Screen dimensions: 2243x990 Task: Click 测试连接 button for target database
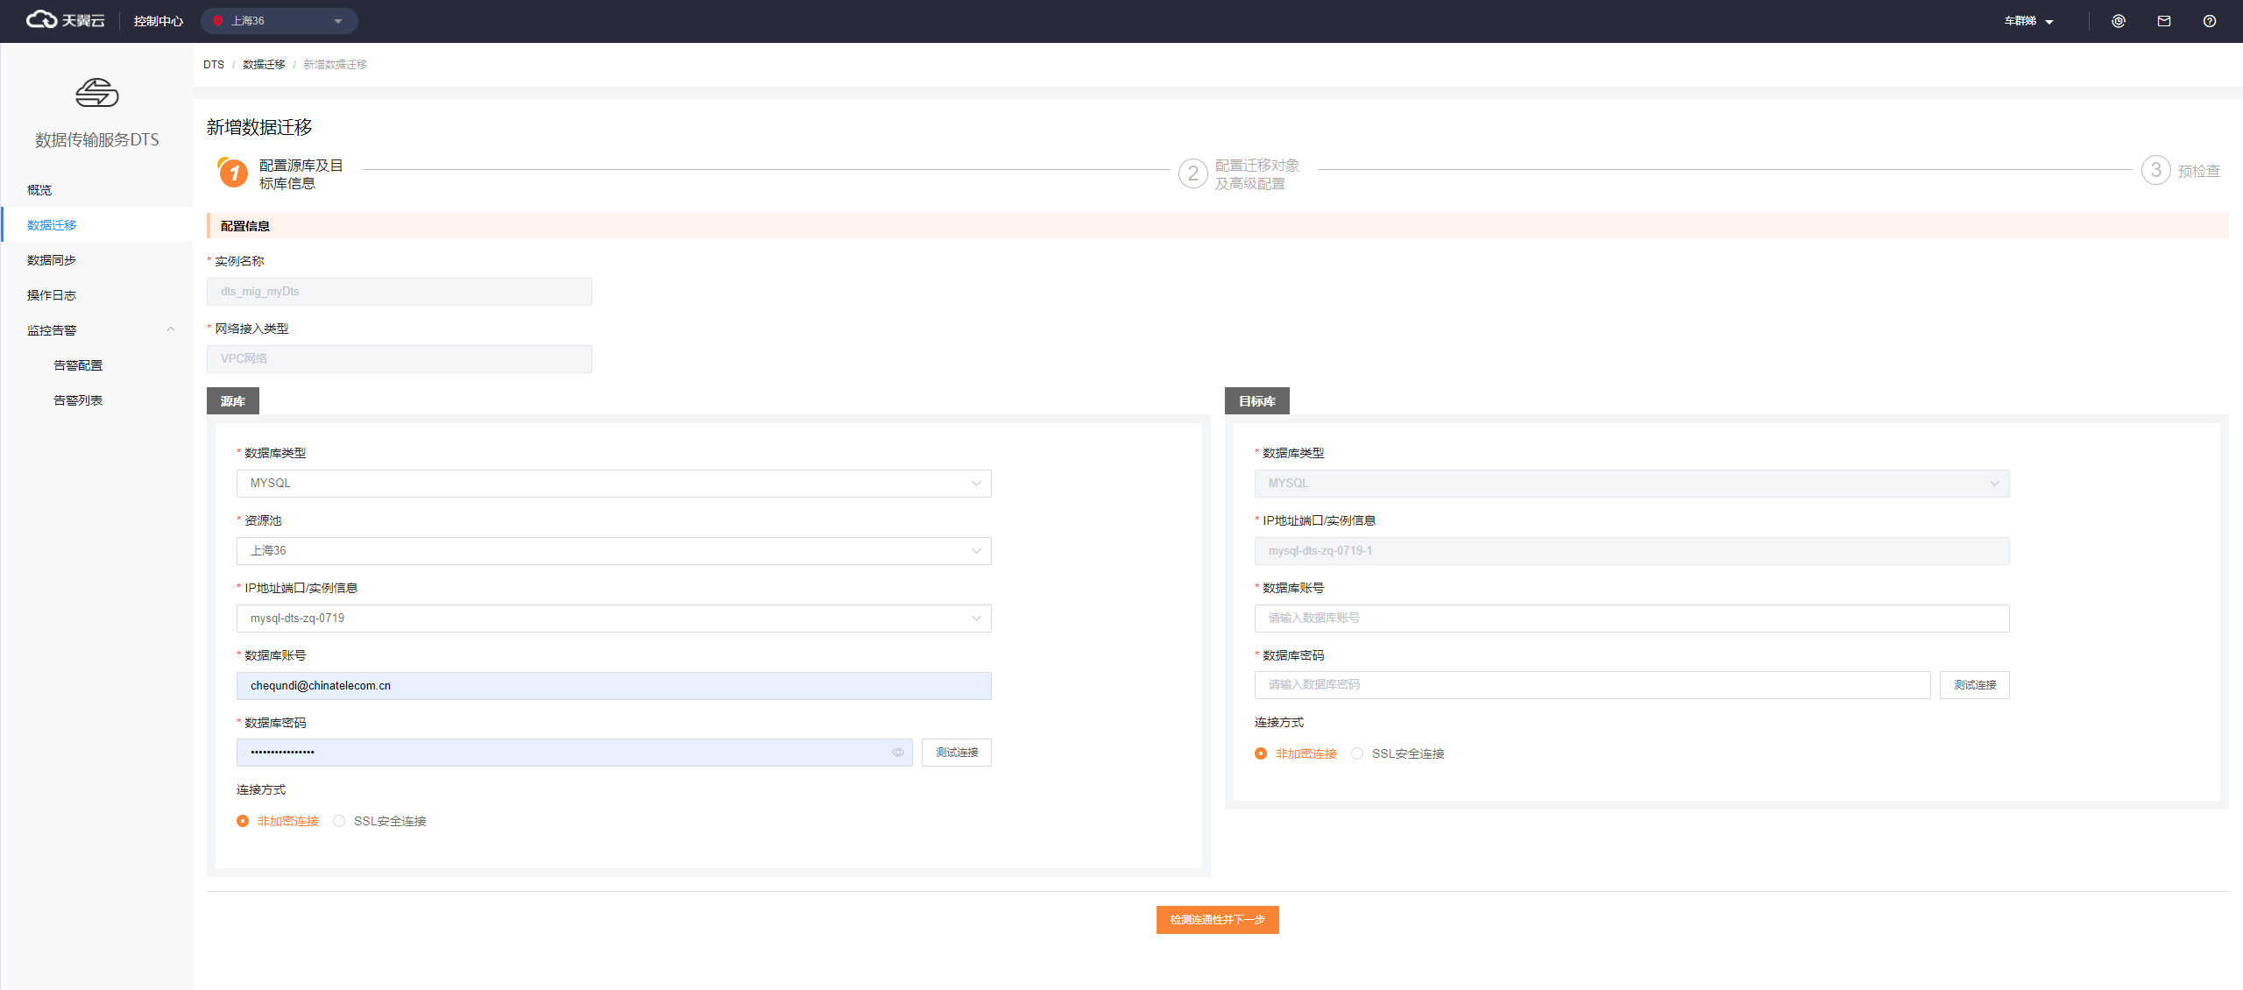tap(1974, 685)
